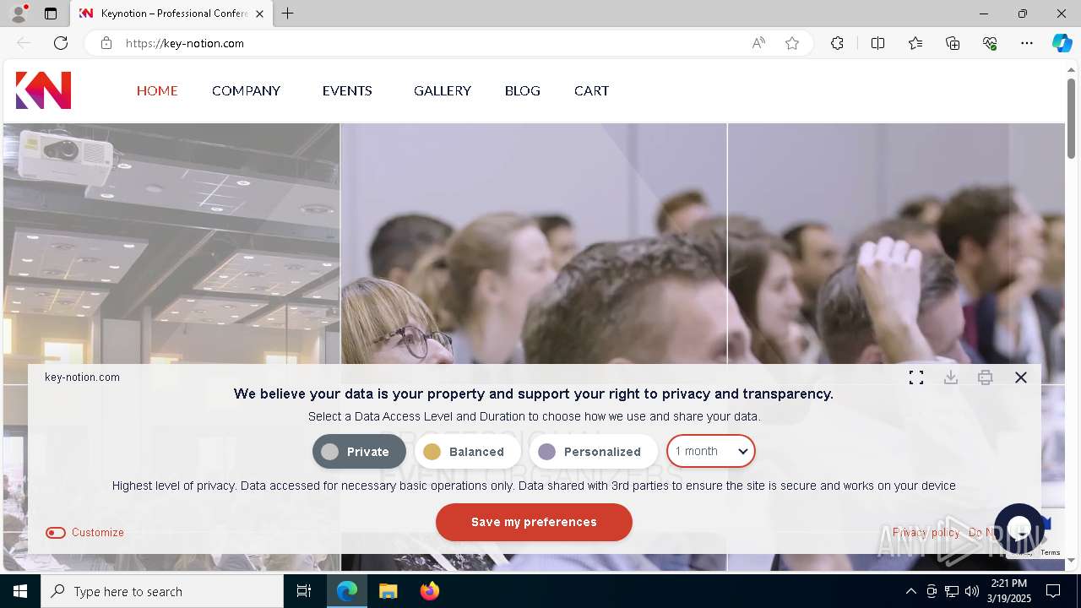Open Task View on taskbar
1081x608 pixels.
304,591
